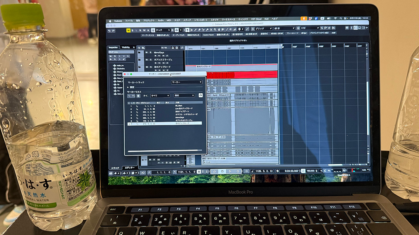The height and width of the screenshot is (235, 419).
Task: Select the Object Selection arrow tool
Action: pos(188,30)
